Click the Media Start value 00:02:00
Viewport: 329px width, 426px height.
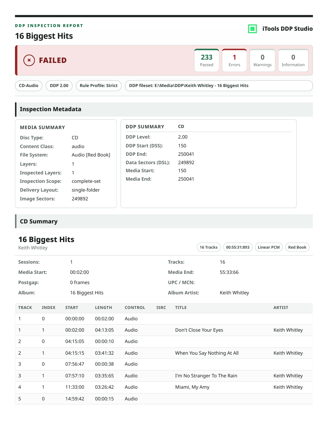[79, 272]
